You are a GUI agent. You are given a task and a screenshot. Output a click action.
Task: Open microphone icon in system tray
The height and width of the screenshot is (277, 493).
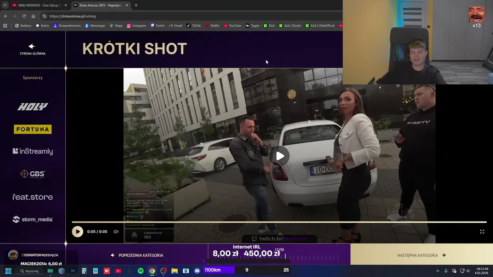pos(446,271)
